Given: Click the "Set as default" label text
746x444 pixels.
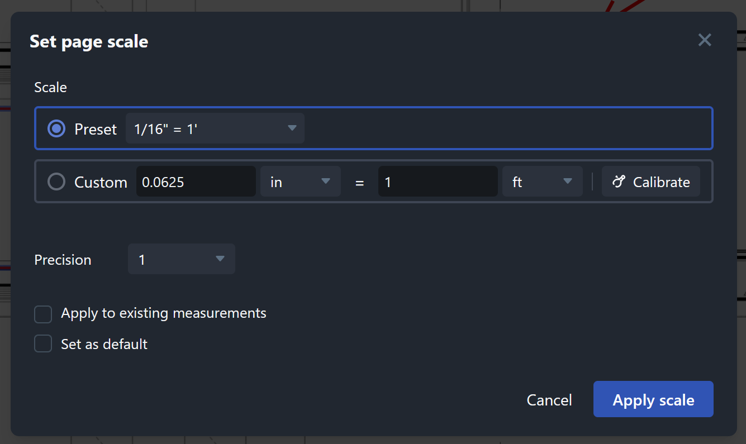Looking at the screenshot, I should [104, 343].
